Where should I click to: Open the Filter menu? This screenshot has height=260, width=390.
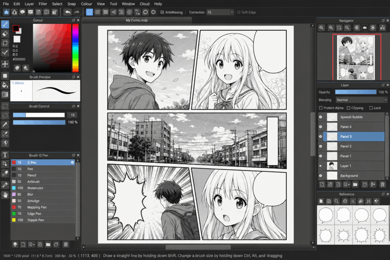(43, 4)
